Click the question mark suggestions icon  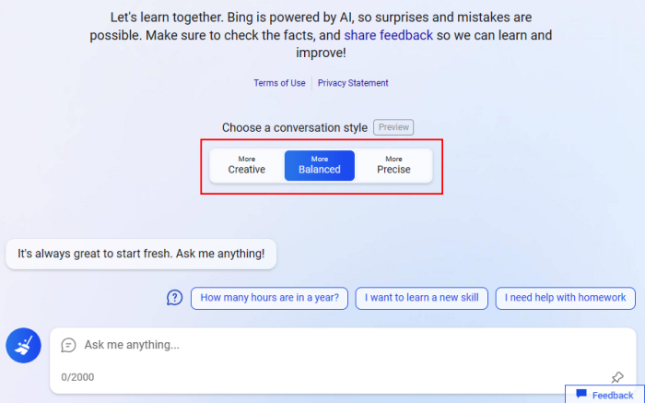pos(175,297)
